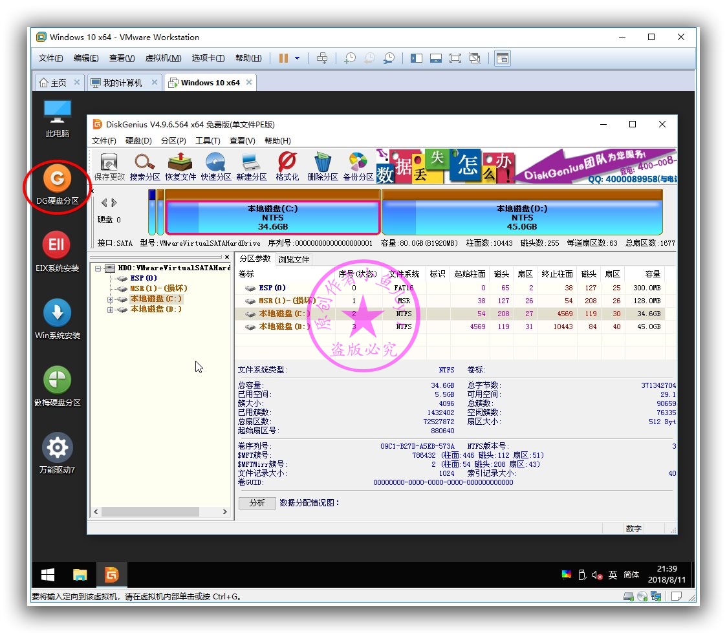
Task: Open 万能驱动7 desktop shortcut
Action: pyautogui.click(x=57, y=454)
